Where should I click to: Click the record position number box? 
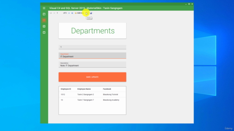[x=59, y=13]
